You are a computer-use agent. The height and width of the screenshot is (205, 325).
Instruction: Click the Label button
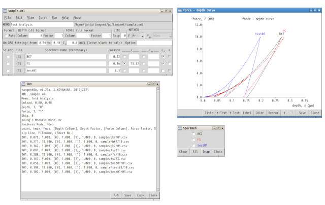tap(247, 113)
